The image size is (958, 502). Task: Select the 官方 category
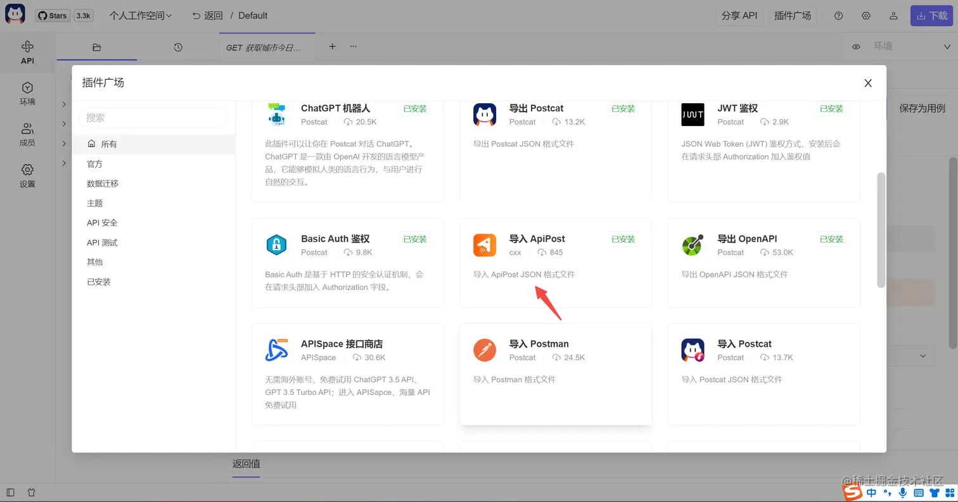tap(153, 164)
